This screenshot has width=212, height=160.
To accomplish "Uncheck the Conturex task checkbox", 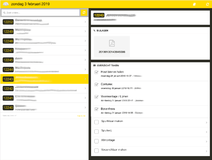I will click(96, 85).
